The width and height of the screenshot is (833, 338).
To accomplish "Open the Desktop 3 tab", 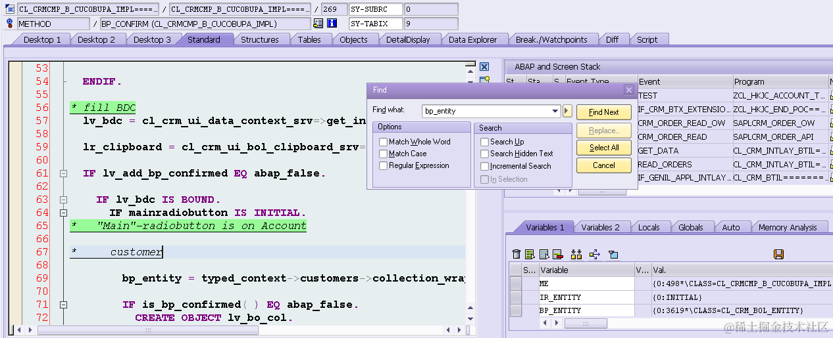I will click(x=152, y=39).
